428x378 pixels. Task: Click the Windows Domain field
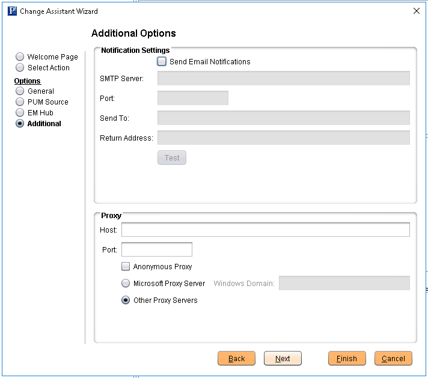click(344, 283)
